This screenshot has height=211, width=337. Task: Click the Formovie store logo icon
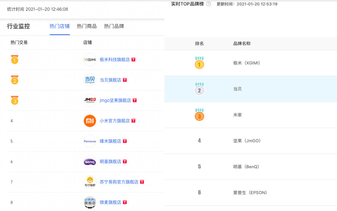pos(90,141)
